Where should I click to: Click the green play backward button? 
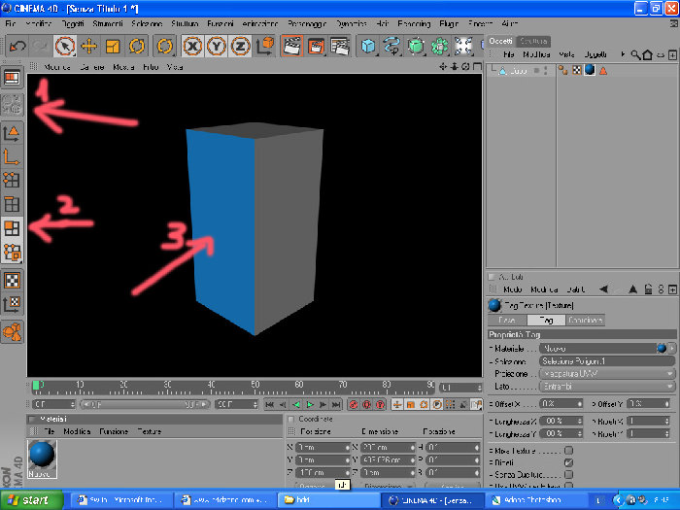coord(296,405)
